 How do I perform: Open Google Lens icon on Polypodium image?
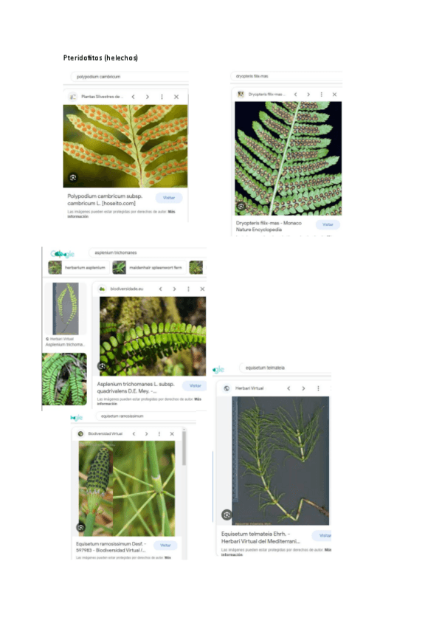(x=73, y=177)
